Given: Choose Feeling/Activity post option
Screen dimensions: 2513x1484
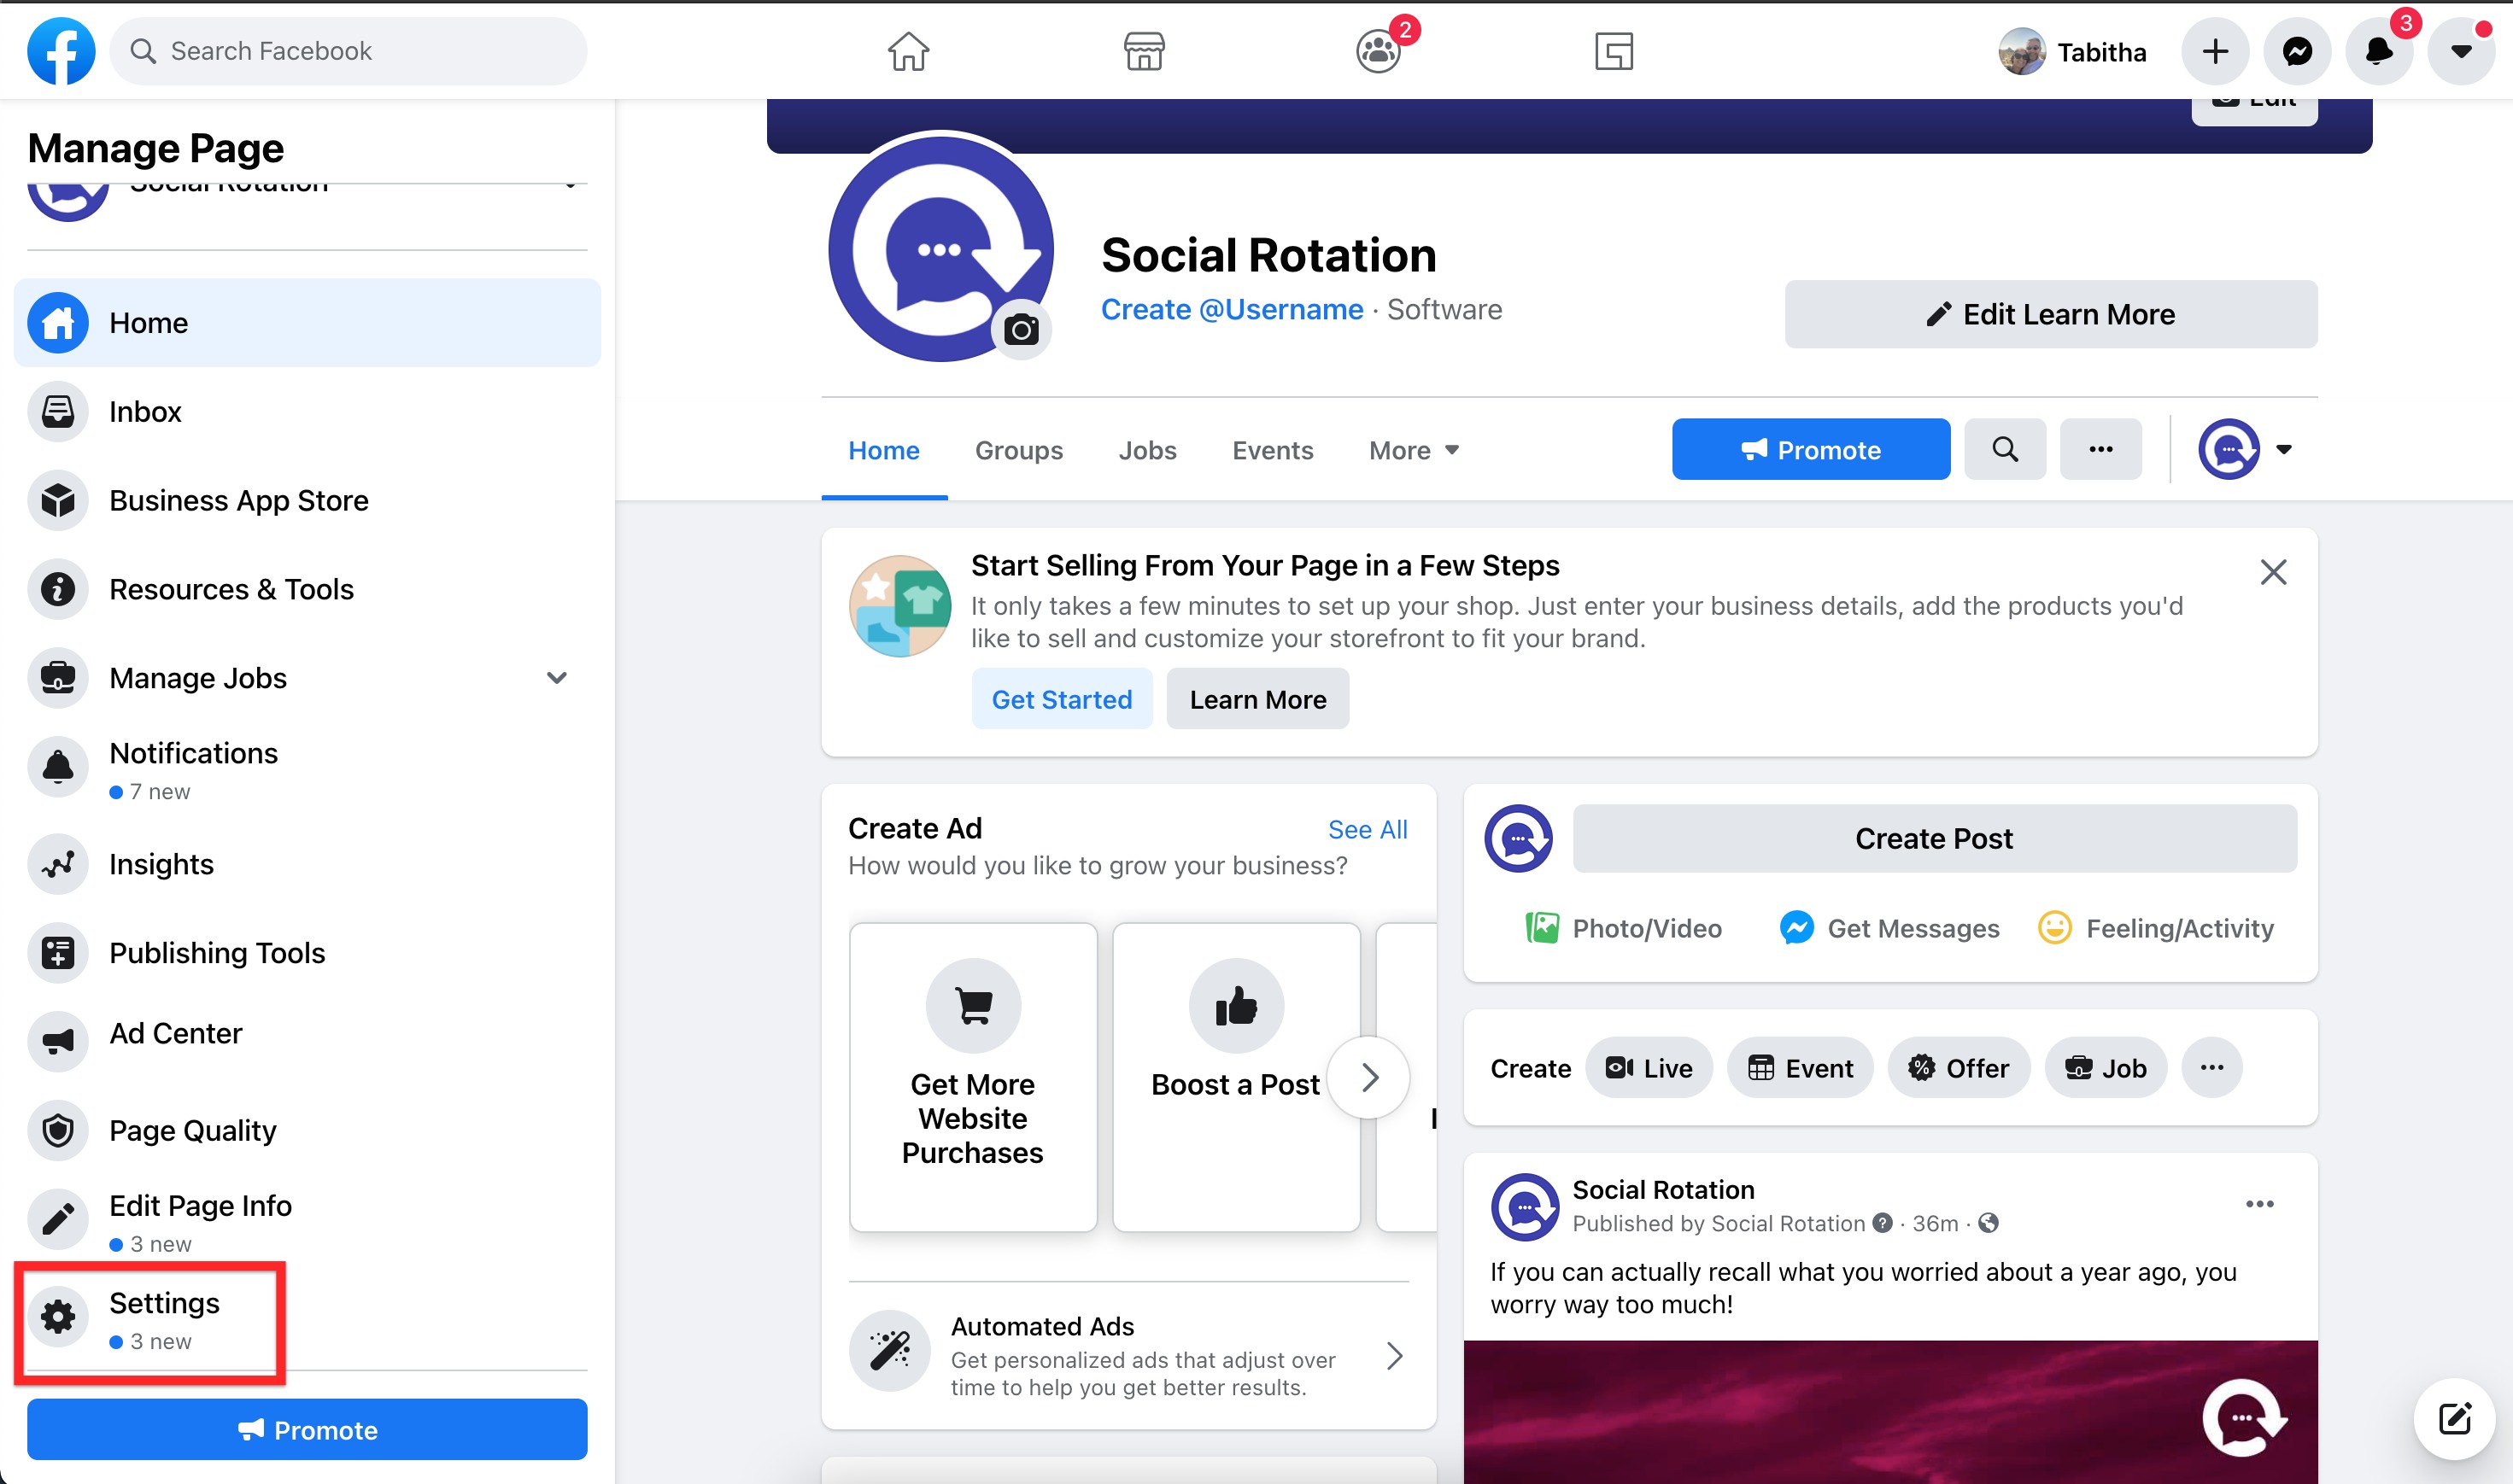Looking at the screenshot, I should (x=2156, y=928).
